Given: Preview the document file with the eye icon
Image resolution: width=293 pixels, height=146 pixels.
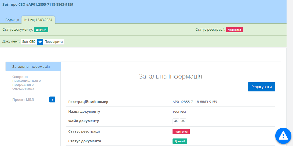Looking at the screenshot, I should (176, 121).
